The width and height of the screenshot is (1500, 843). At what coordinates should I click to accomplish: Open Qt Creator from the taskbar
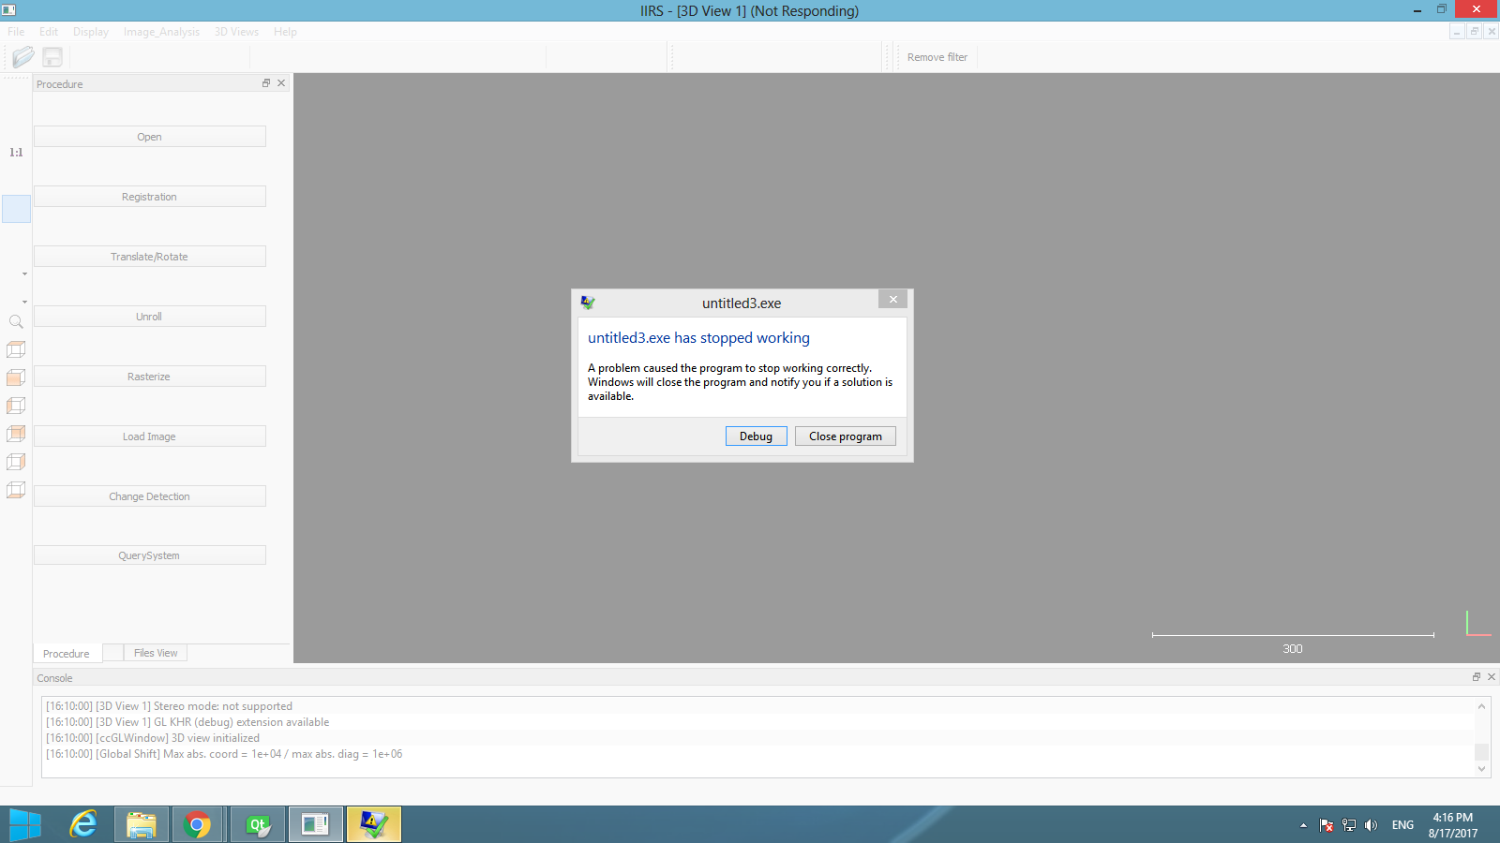point(258,824)
